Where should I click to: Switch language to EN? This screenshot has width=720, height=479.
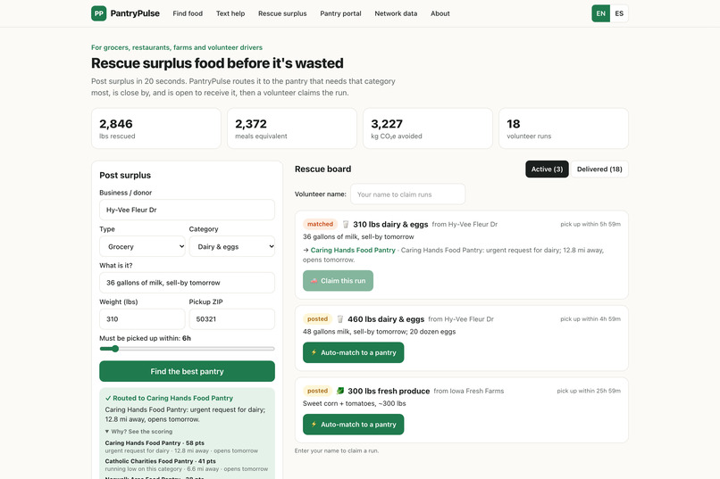pos(600,13)
